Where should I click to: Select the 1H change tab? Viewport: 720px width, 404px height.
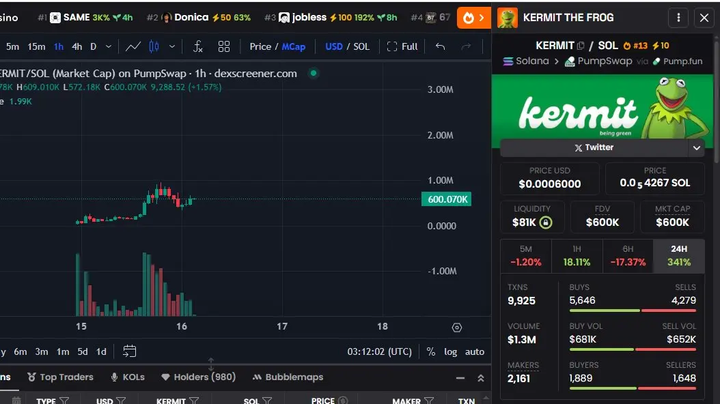coord(577,256)
